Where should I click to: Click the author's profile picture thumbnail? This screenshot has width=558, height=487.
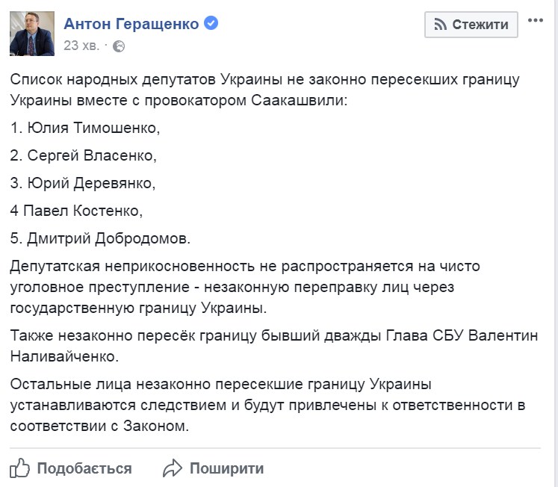(x=32, y=34)
